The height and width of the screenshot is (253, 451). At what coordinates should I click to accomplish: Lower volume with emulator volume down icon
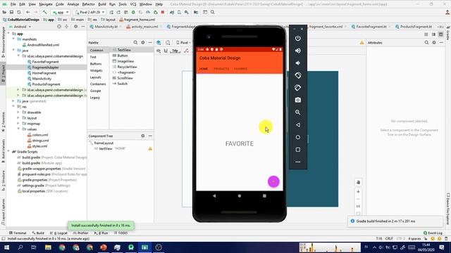297,63
